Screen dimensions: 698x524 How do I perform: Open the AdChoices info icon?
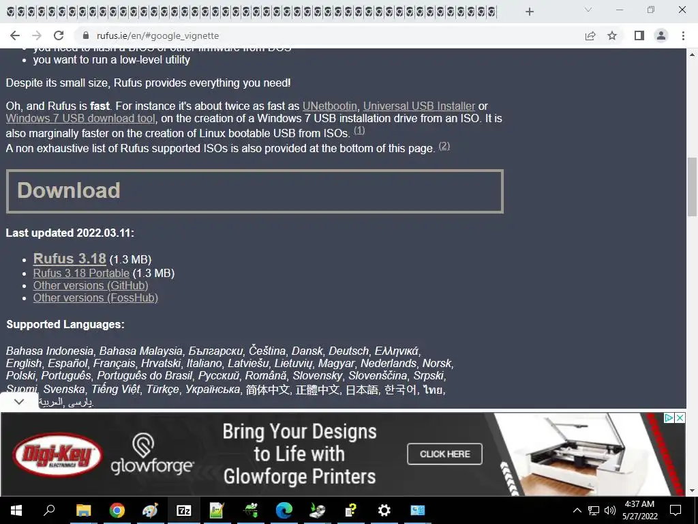tap(669, 418)
